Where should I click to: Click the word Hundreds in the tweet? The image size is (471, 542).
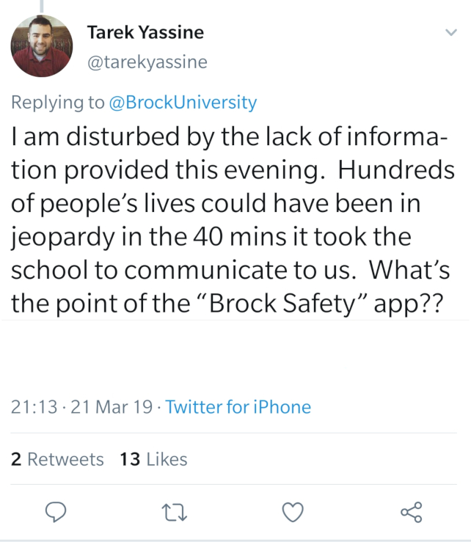pyautogui.click(x=396, y=169)
